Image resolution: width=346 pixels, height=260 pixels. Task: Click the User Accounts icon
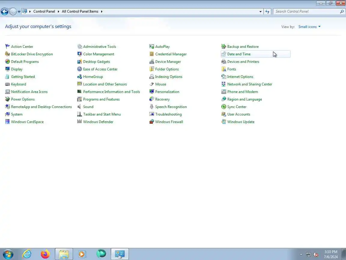coord(223,114)
